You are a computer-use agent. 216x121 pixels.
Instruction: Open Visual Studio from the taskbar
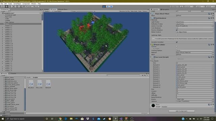(x=121, y=119)
